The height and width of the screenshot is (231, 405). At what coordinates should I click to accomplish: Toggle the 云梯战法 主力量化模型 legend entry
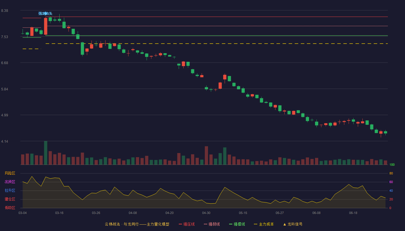137,224
